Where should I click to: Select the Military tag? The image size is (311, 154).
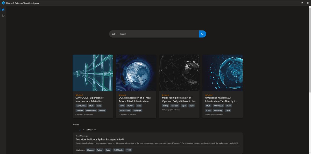pyautogui.click(x=102, y=110)
